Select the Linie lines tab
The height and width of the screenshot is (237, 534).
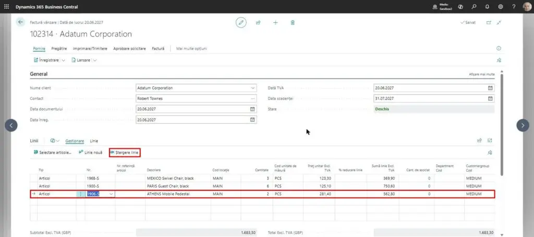click(94, 140)
